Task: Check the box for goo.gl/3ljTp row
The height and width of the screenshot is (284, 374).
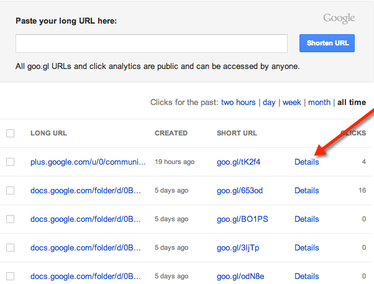Action: pyautogui.click(x=11, y=248)
